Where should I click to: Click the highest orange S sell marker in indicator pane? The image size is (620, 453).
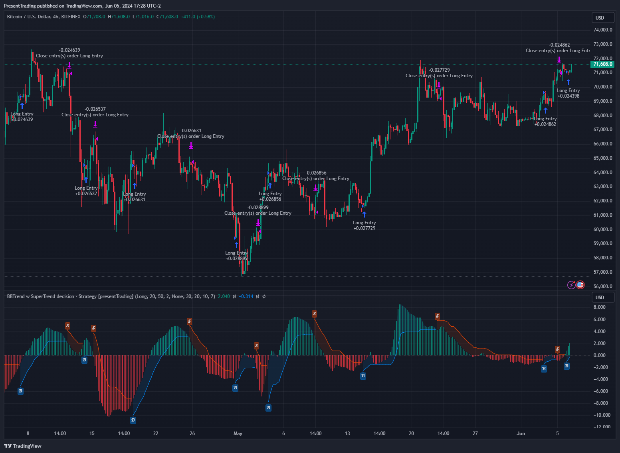[314, 314]
